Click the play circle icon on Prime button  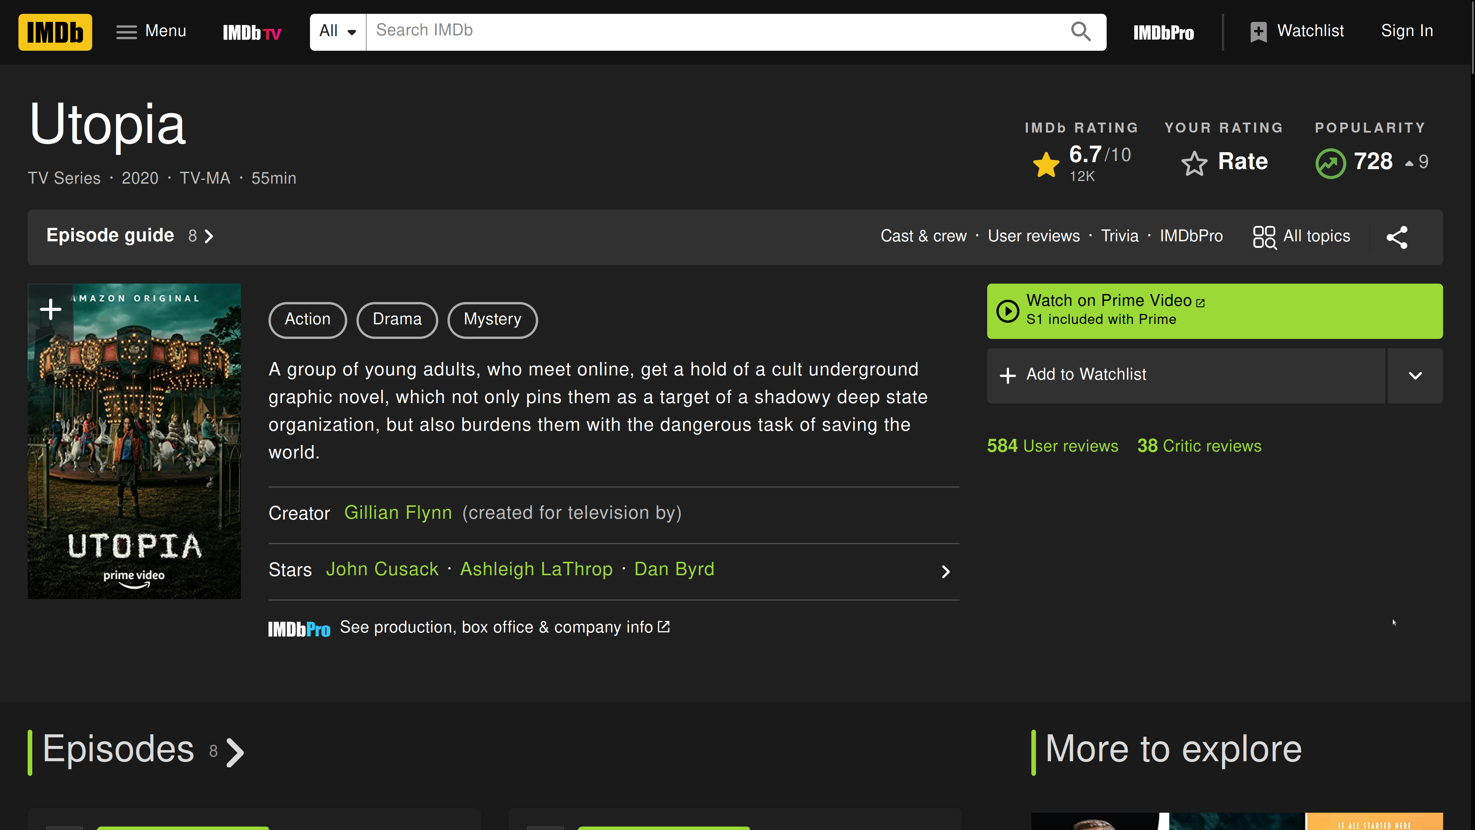(x=1007, y=311)
